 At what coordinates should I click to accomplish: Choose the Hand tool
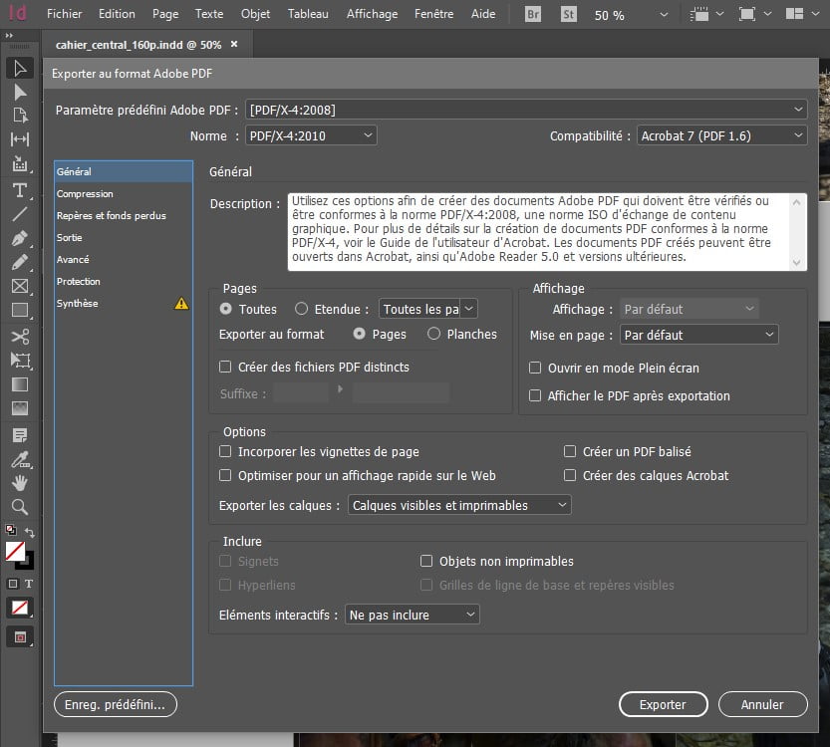coord(19,482)
